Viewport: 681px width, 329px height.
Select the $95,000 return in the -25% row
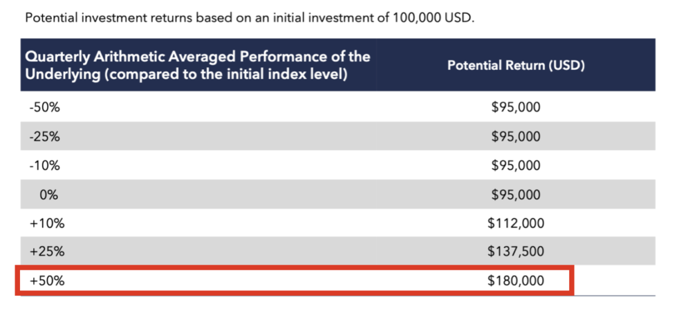click(x=515, y=137)
